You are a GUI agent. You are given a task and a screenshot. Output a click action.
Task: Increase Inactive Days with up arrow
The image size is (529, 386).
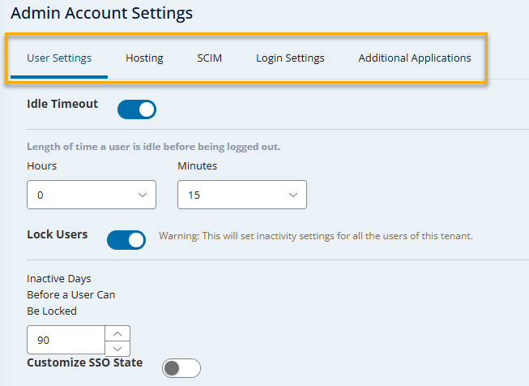pyautogui.click(x=117, y=332)
